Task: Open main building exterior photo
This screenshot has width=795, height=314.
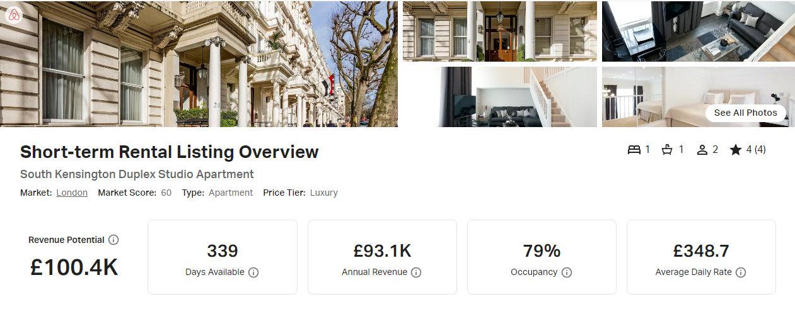Action: tap(199, 64)
